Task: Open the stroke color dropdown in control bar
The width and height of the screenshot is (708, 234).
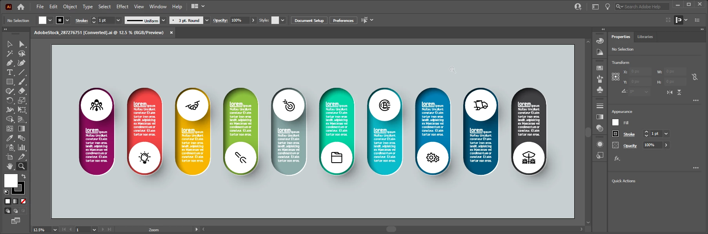Action: 67,20
